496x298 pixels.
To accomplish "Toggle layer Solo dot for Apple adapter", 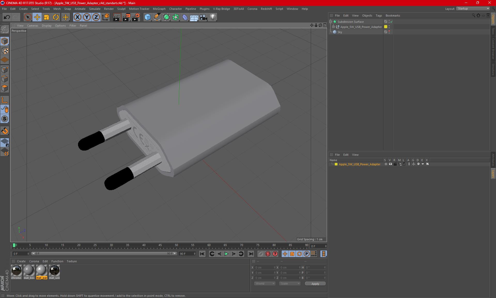I will click(x=386, y=164).
